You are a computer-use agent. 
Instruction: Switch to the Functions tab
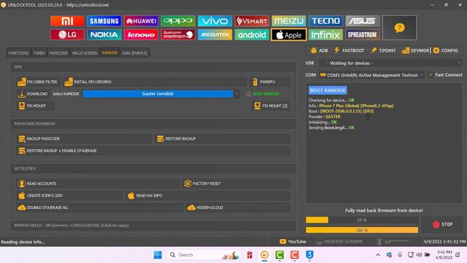click(x=18, y=53)
